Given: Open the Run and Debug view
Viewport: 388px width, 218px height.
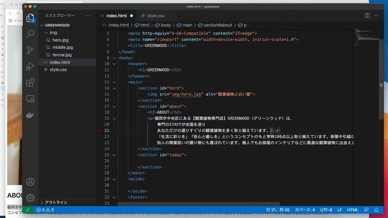Looking at the screenshot, I should [x=30, y=66].
